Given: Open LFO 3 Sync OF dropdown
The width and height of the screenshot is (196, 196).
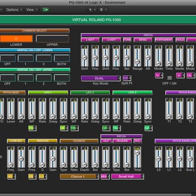Looking at the screenshot, I should coord(148,128).
